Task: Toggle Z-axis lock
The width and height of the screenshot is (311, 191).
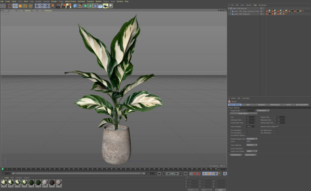Action: click(47, 6)
